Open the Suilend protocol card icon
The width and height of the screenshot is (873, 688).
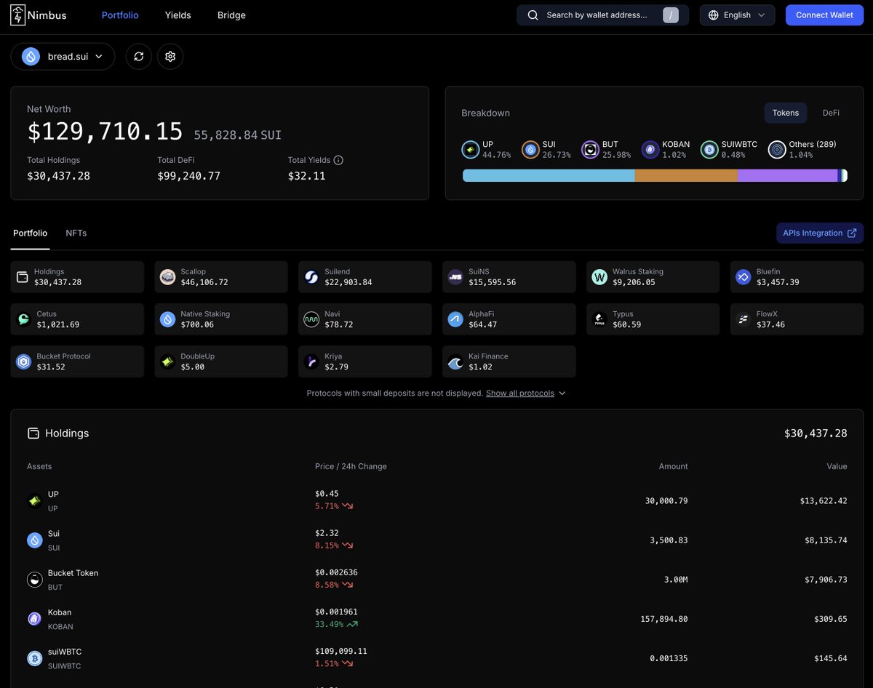[x=311, y=276]
